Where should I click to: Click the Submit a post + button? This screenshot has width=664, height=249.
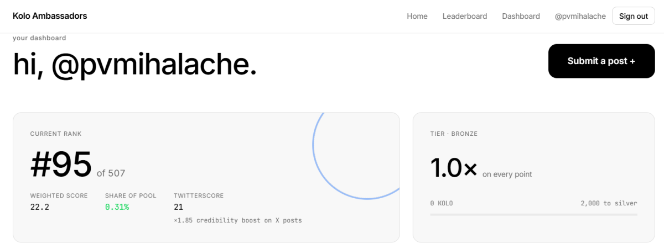point(601,61)
